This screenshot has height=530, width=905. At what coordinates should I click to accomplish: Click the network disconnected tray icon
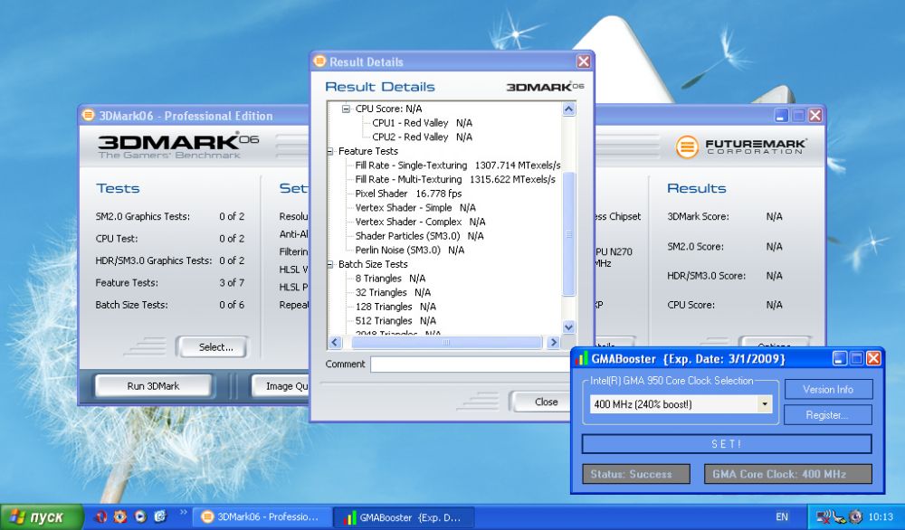[x=824, y=516]
